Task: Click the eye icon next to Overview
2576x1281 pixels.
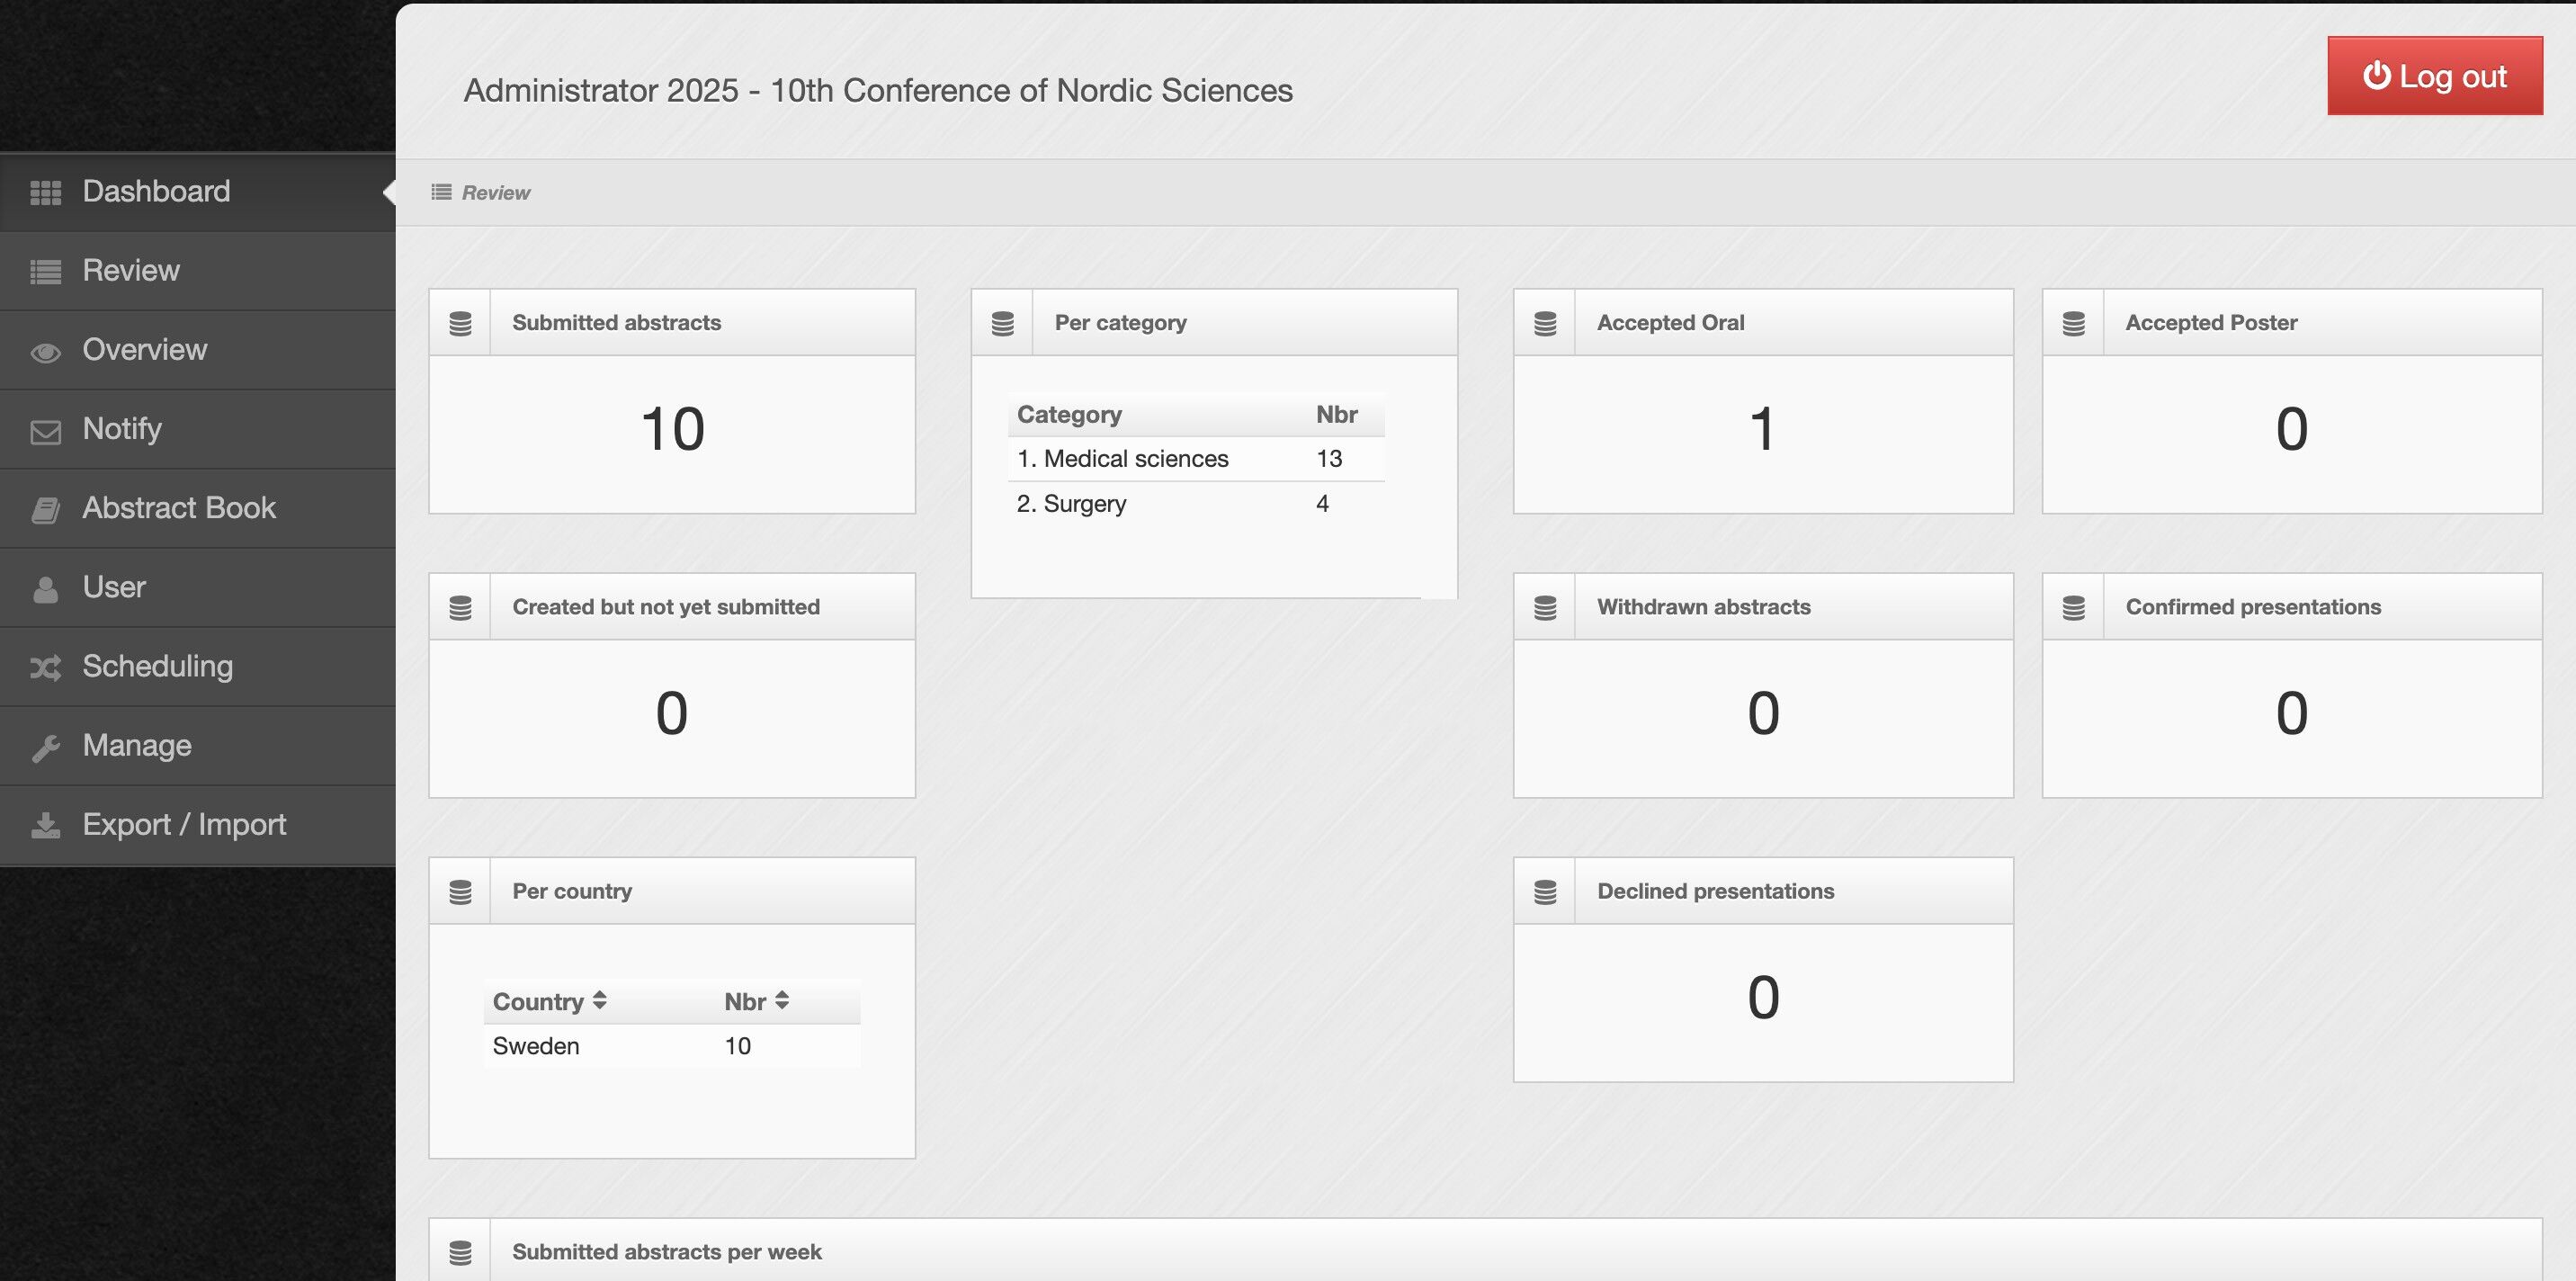Action: (45, 352)
